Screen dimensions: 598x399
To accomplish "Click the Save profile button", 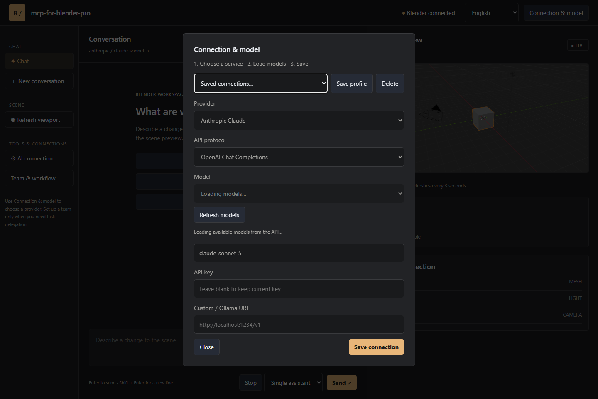I will coord(351,84).
